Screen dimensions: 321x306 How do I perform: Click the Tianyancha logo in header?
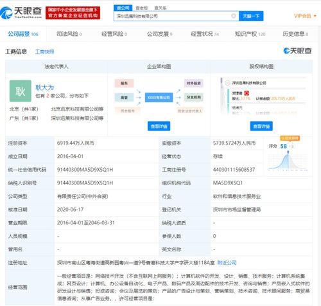point(21,13)
